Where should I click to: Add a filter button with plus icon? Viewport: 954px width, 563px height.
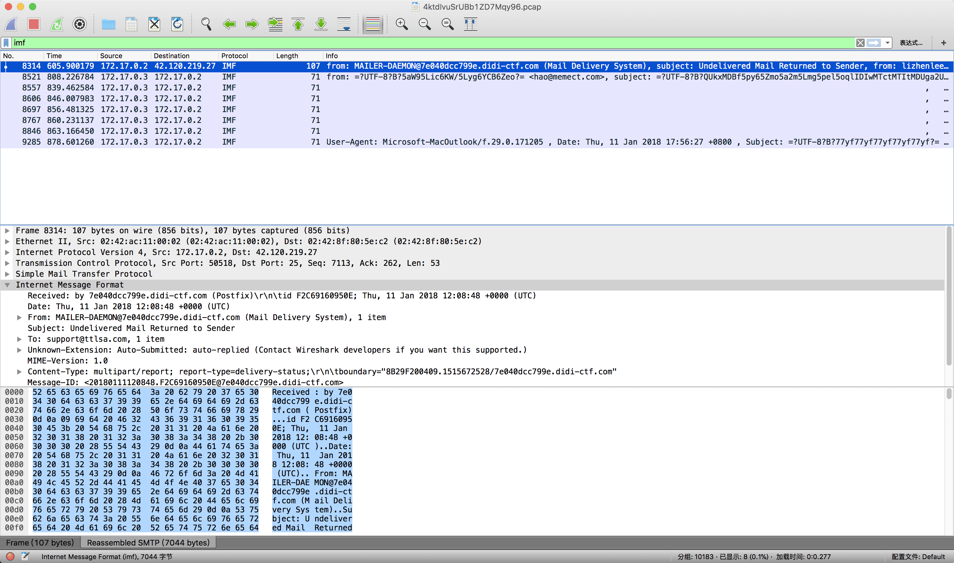(943, 43)
